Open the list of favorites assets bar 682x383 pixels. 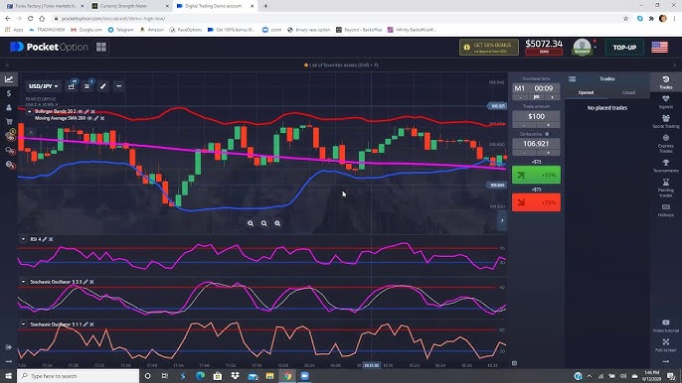tap(341, 65)
